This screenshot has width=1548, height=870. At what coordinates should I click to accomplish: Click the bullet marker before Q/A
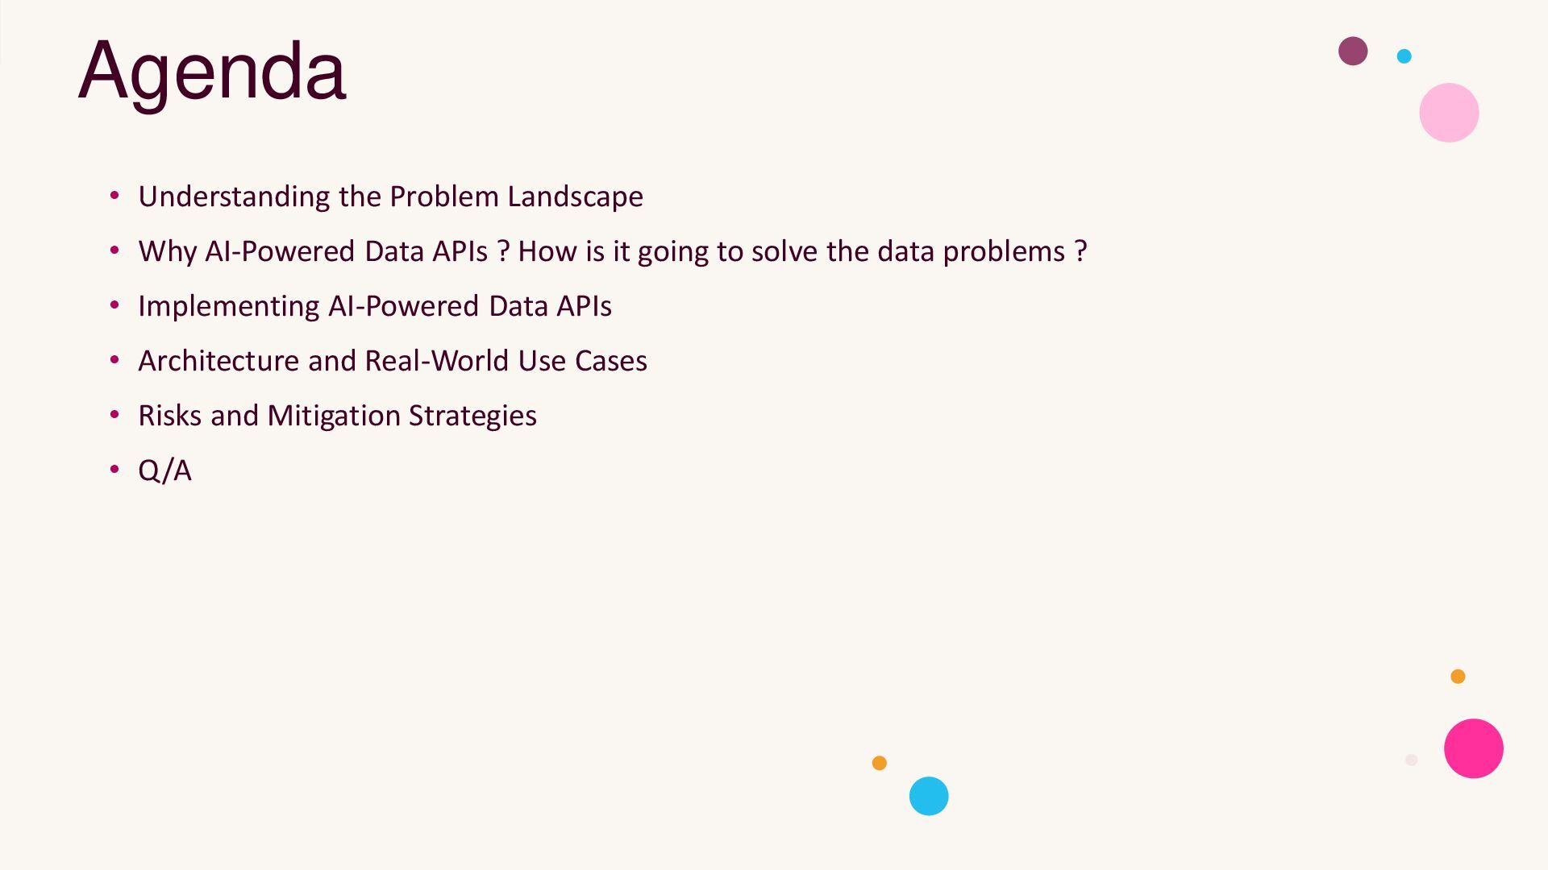114,470
